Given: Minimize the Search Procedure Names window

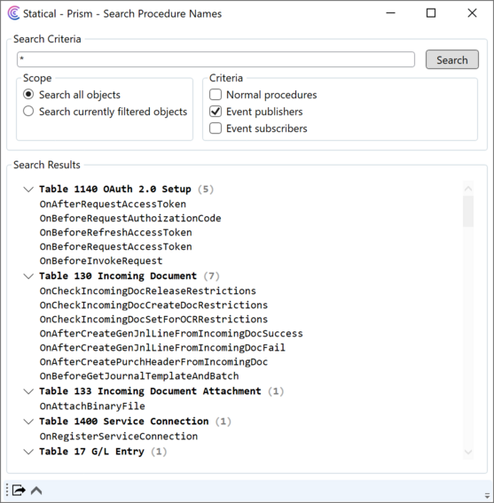Looking at the screenshot, I should point(390,13).
